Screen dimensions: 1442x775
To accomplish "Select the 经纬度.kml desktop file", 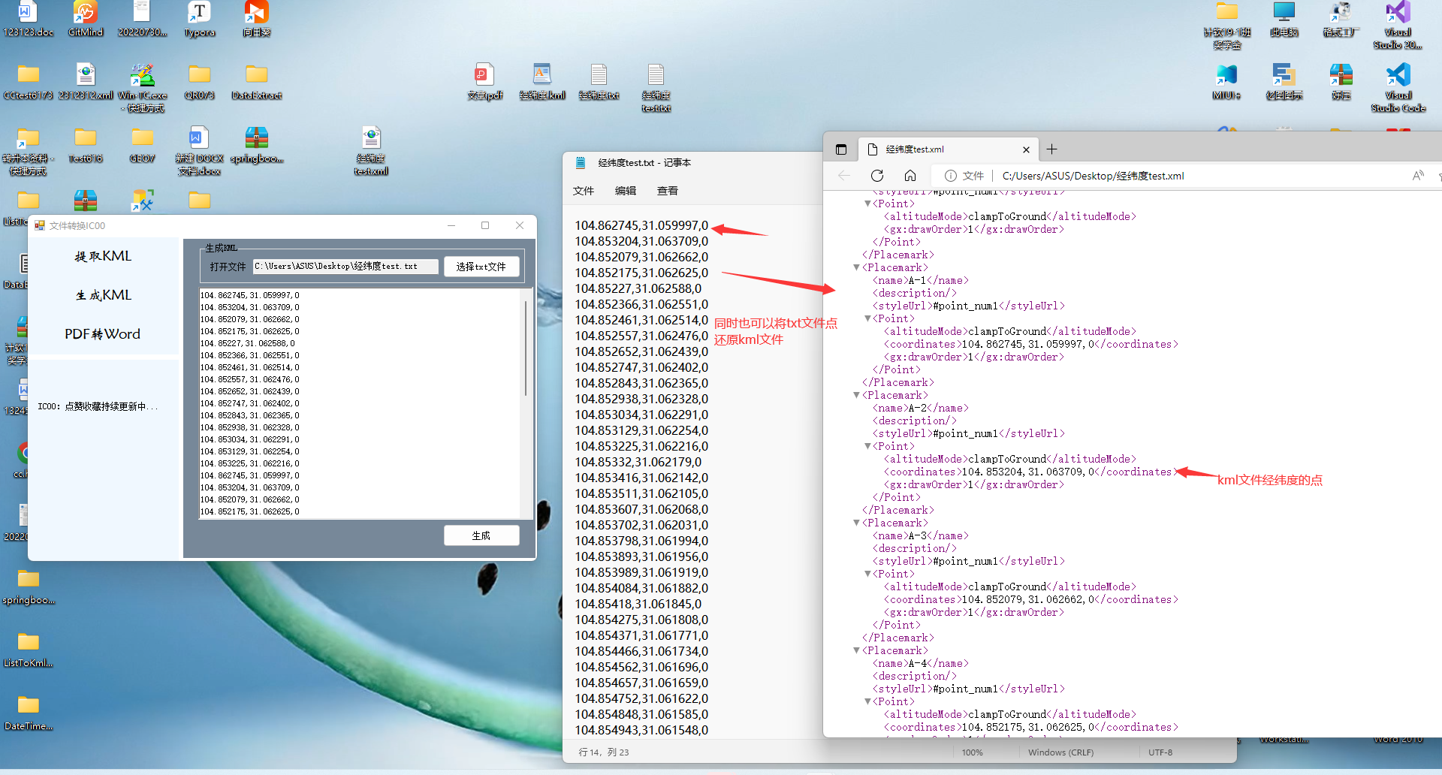I will coord(542,81).
